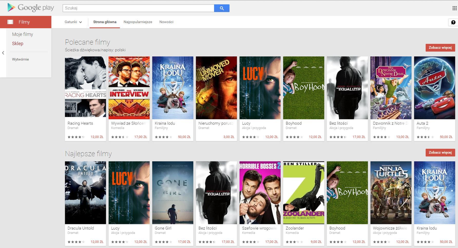Click Komedia genre under Zoolander
The width and height of the screenshot is (458, 248).
pos(292,233)
